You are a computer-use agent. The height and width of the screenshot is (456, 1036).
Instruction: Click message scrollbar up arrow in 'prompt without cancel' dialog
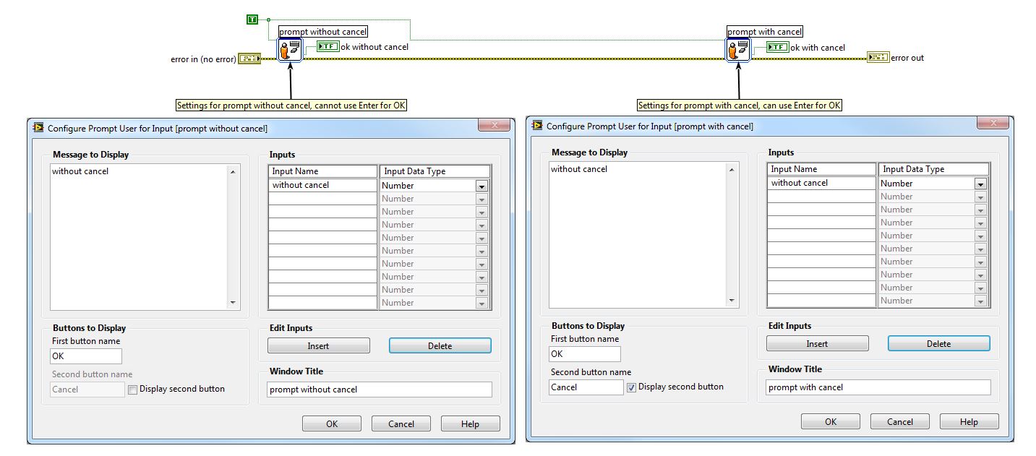(x=233, y=172)
